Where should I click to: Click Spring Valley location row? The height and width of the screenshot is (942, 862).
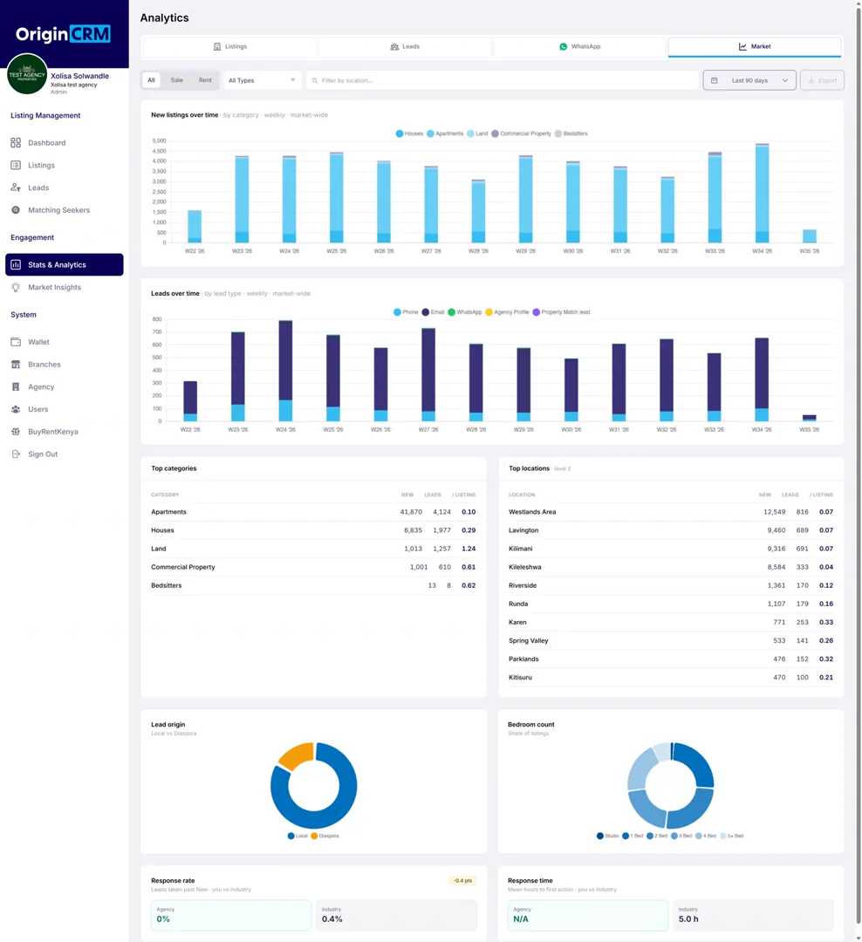671,641
